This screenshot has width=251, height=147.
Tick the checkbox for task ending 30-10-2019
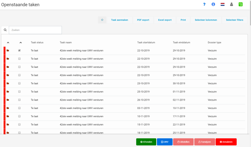[19, 83]
